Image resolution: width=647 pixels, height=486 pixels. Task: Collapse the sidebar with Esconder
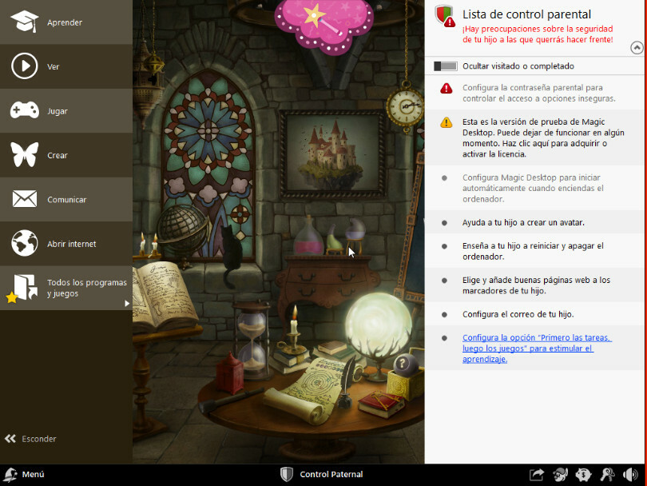point(32,439)
